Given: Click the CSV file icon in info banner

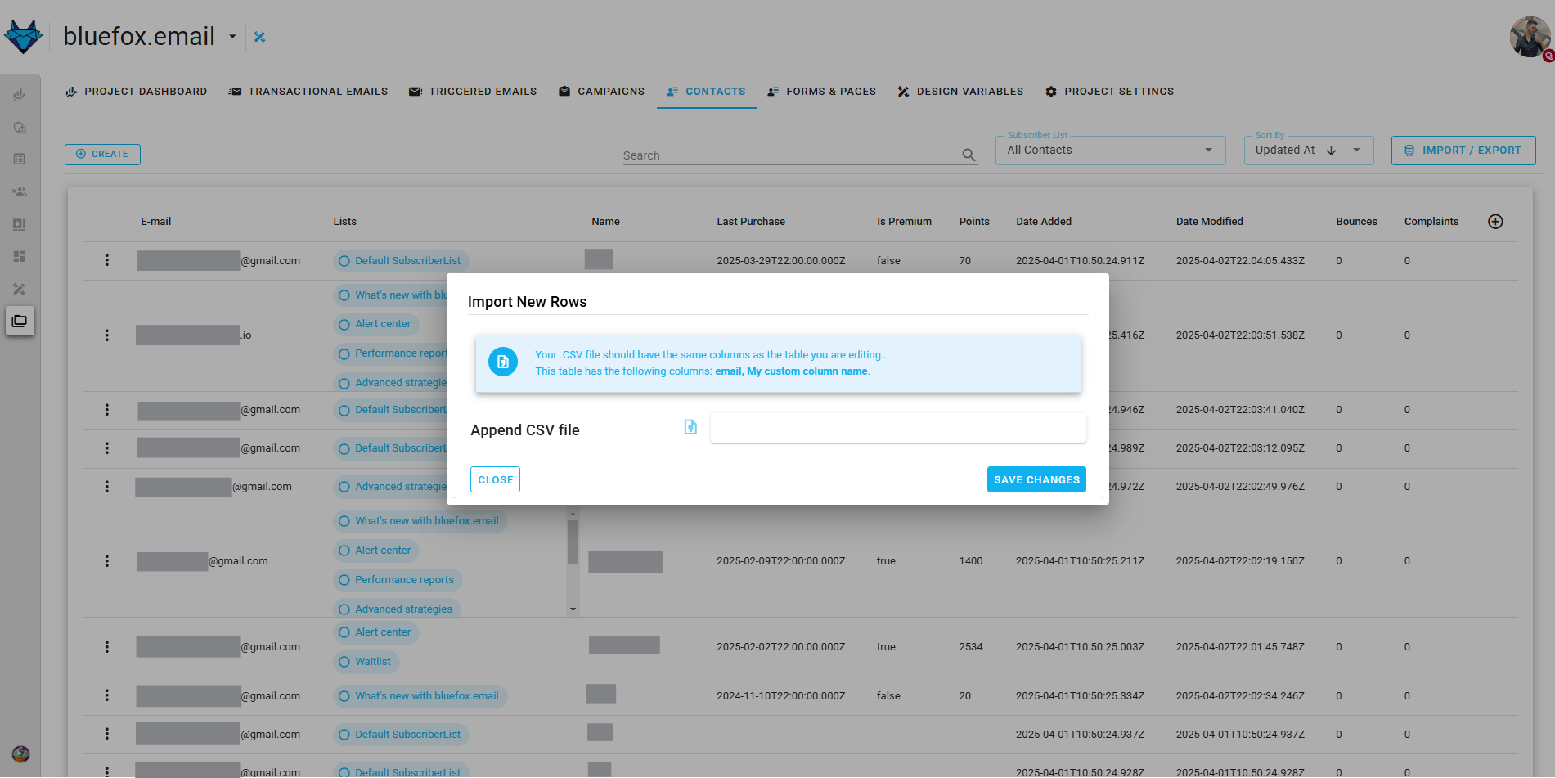Looking at the screenshot, I should click(503, 362).
